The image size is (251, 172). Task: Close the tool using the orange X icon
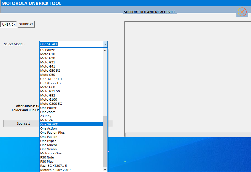click(242, 12)
